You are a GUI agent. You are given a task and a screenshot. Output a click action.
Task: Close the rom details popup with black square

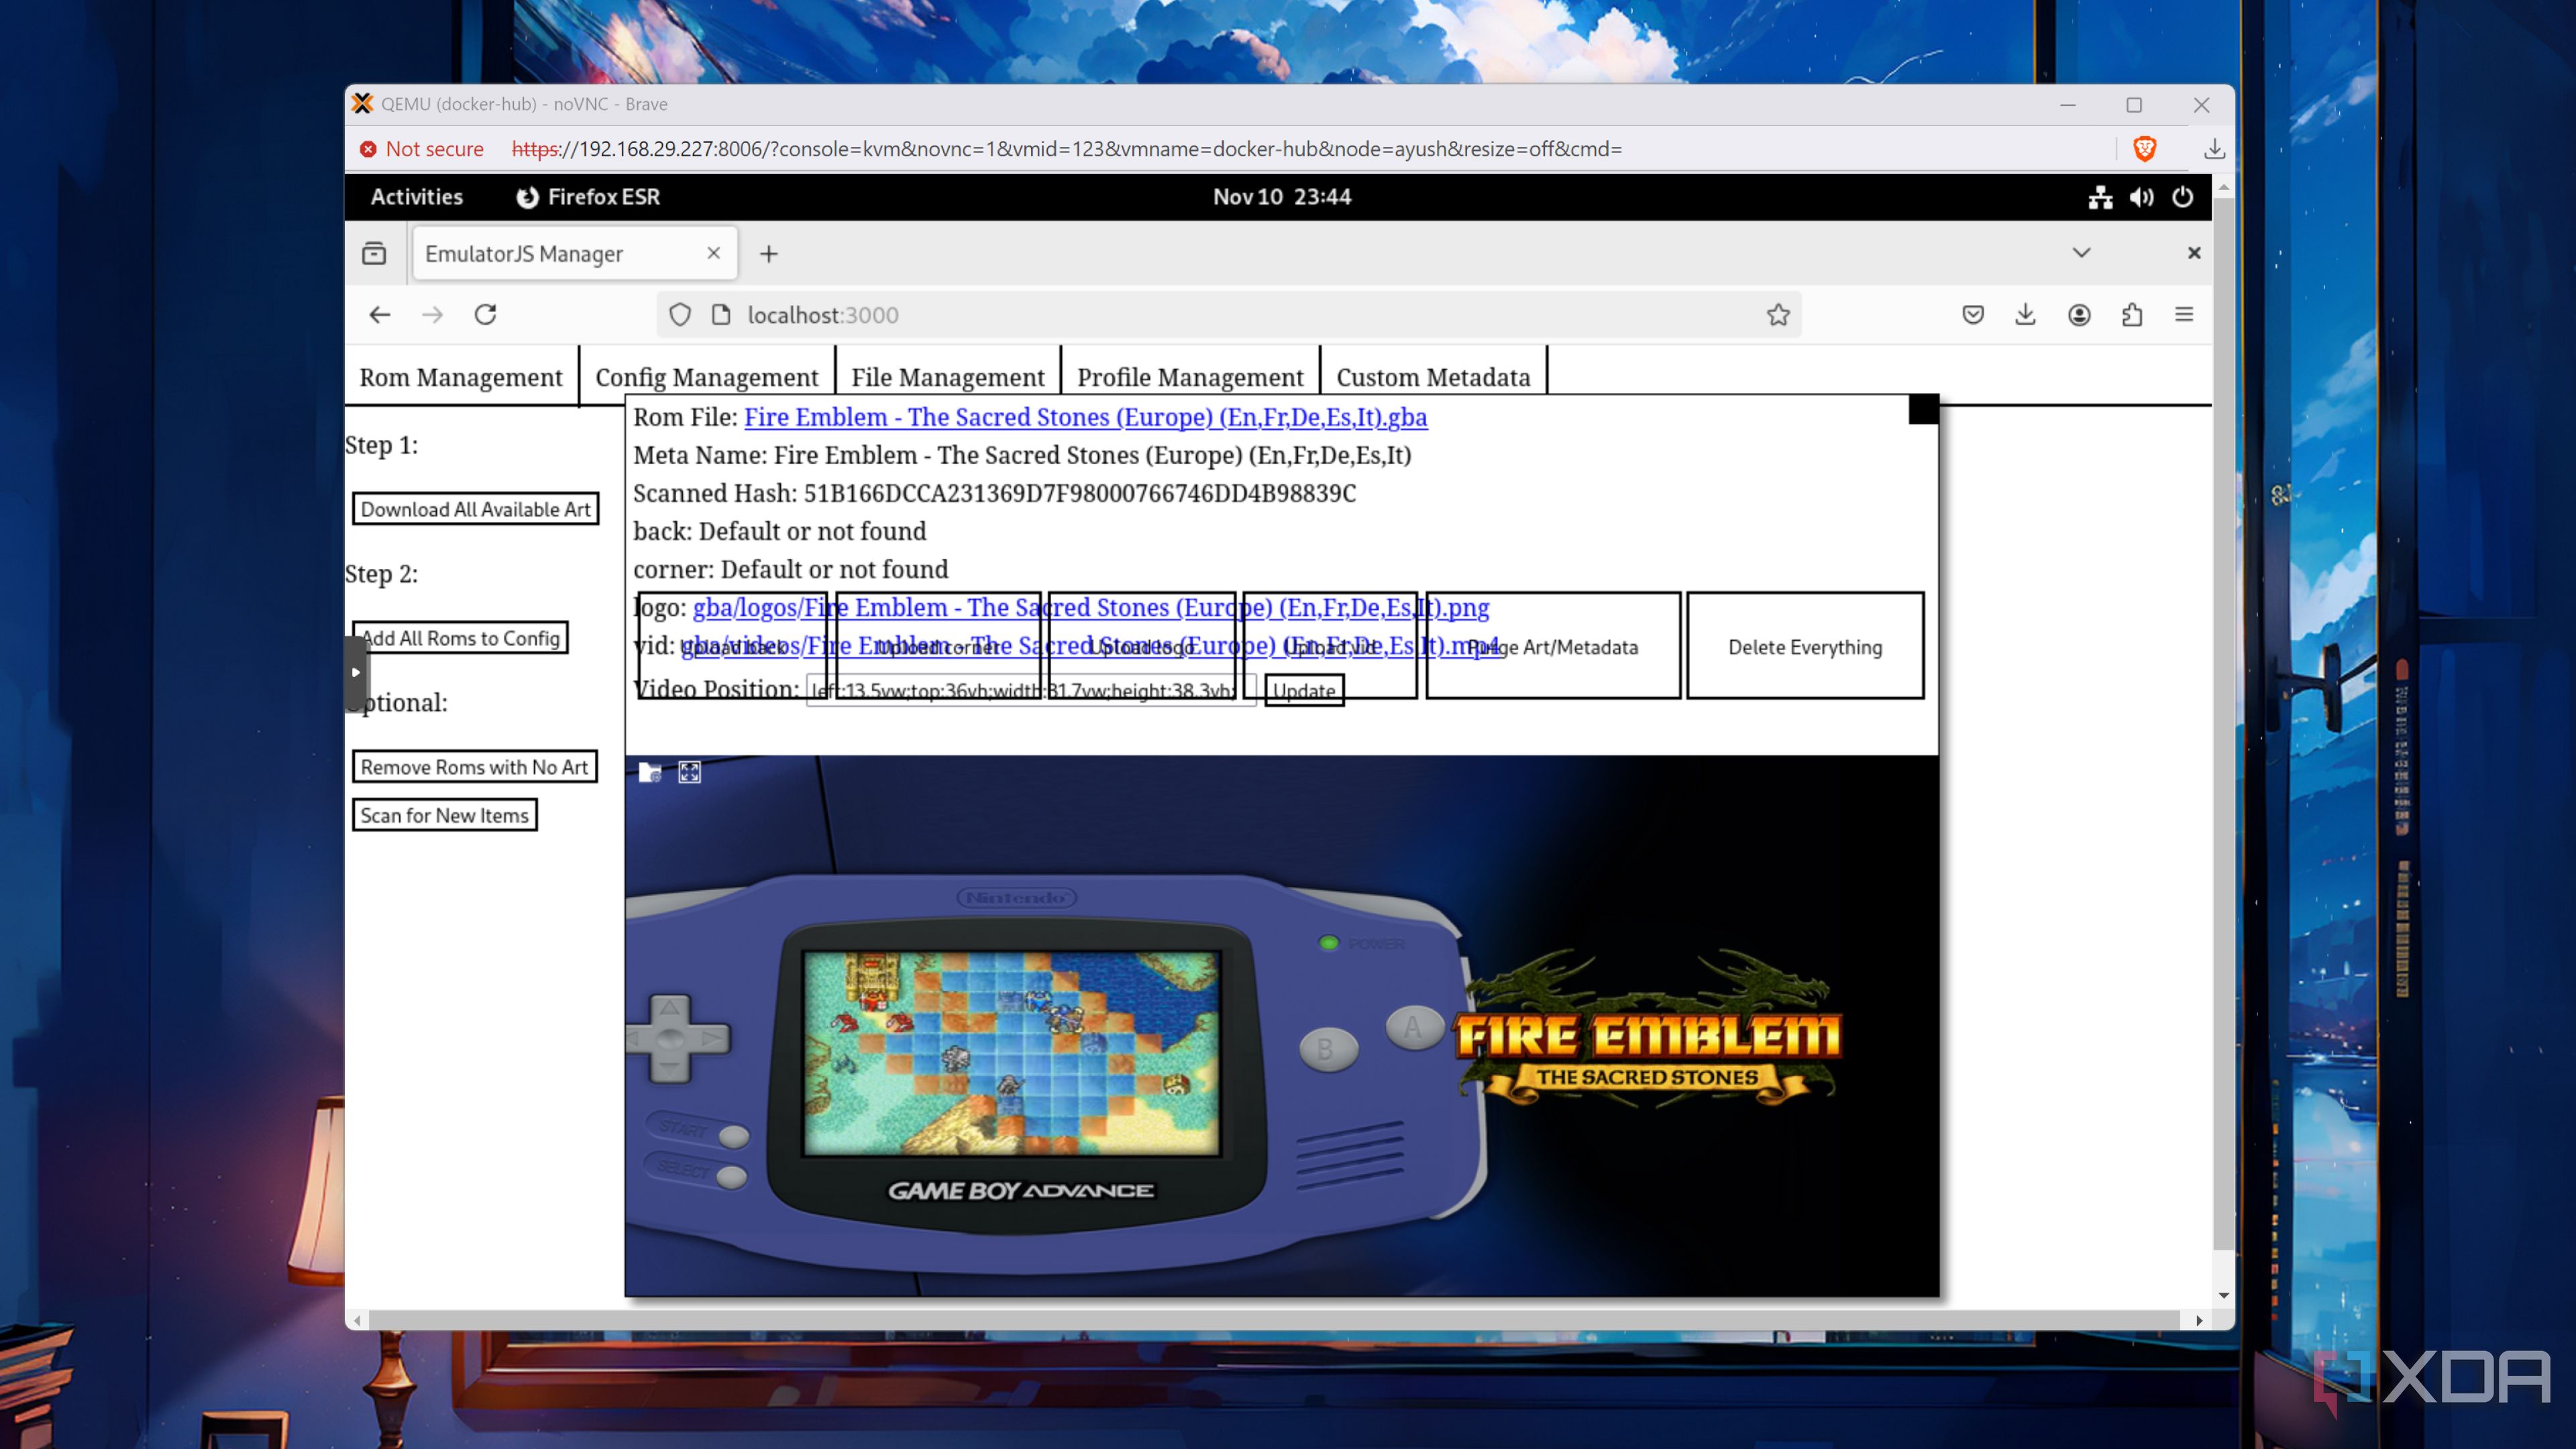point(1923,409)
